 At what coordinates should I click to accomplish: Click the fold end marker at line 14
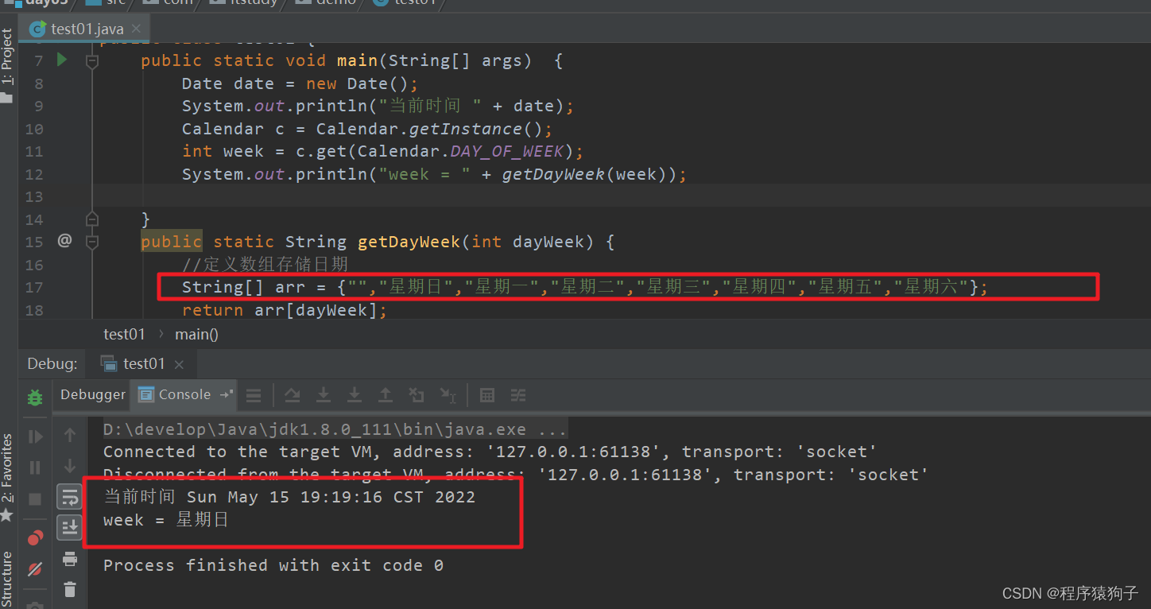(92, 219)
